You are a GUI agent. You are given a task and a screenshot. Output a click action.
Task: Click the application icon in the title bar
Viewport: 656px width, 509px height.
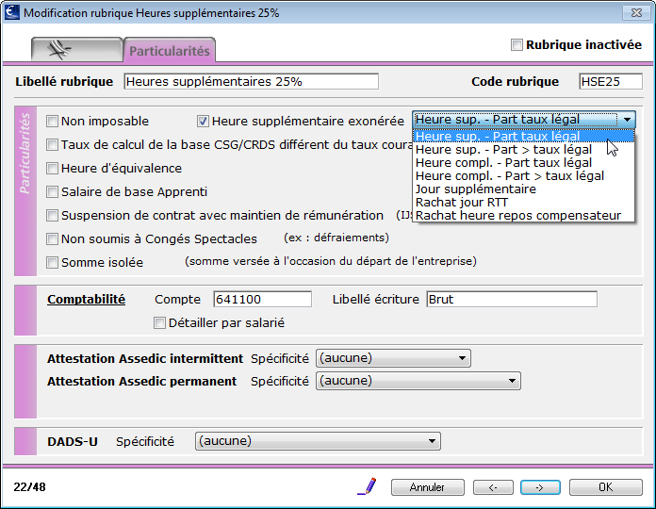[11, 12]
